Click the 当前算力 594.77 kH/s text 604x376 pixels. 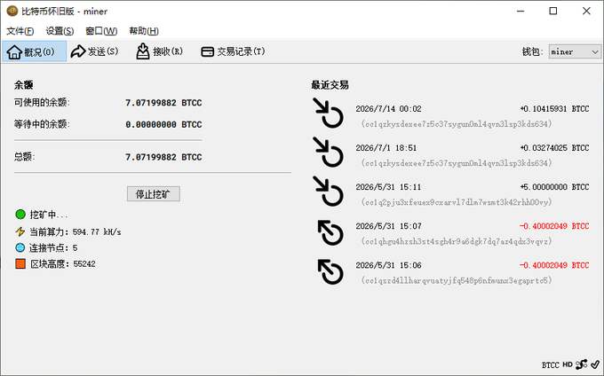point(75,231)
